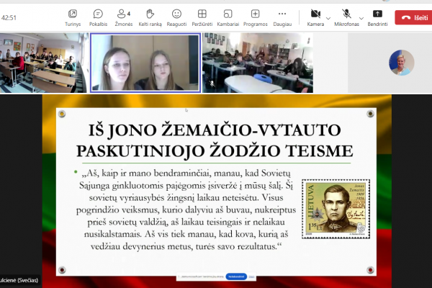Image resolution: width=432 pixels, height=288 pixels.
Task: Click the muted microphone icon on classroom video
Action: [212, 84]
